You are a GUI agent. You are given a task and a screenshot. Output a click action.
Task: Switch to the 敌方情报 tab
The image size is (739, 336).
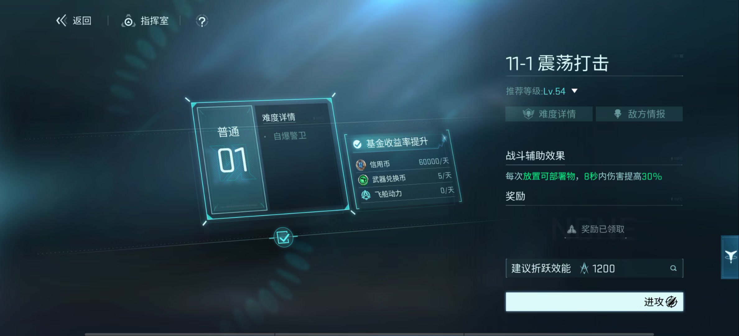[x=639, y=114]
